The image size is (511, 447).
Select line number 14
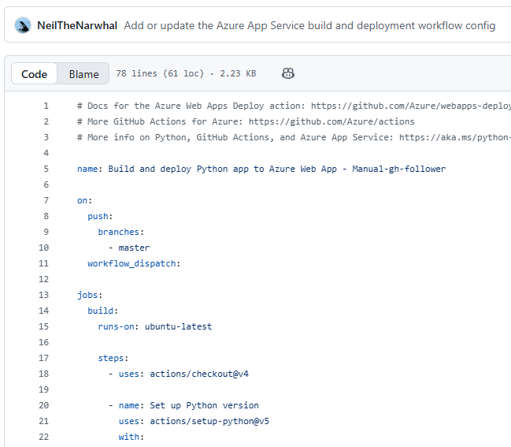[x=43, y=311]
